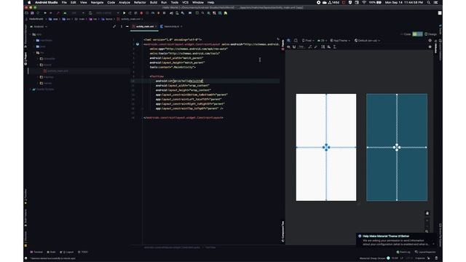Click the Material Theme UI notification
The width and height of the screenshot is (466, 262).
pos(396,240)
